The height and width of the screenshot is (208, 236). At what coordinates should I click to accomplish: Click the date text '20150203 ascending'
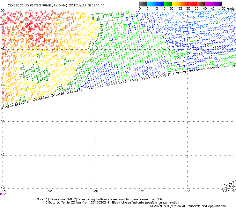87,5
